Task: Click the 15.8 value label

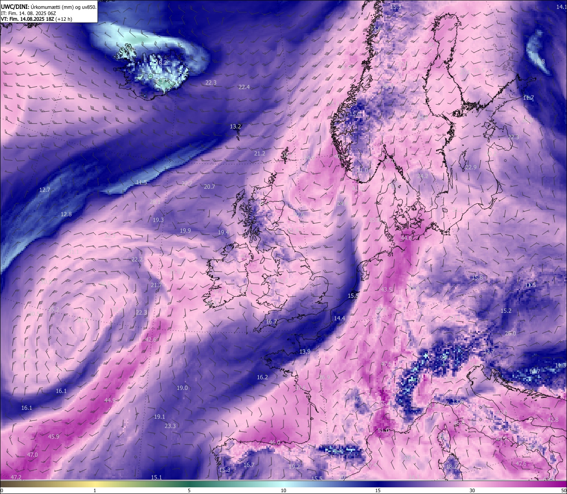Action: click(477, 277)
